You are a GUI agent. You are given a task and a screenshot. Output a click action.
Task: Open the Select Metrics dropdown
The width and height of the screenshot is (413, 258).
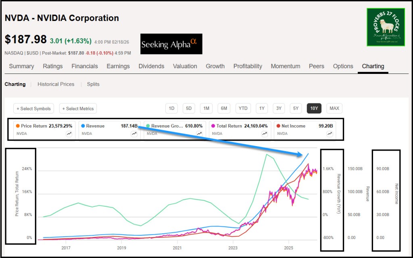[x=78, y=109]
